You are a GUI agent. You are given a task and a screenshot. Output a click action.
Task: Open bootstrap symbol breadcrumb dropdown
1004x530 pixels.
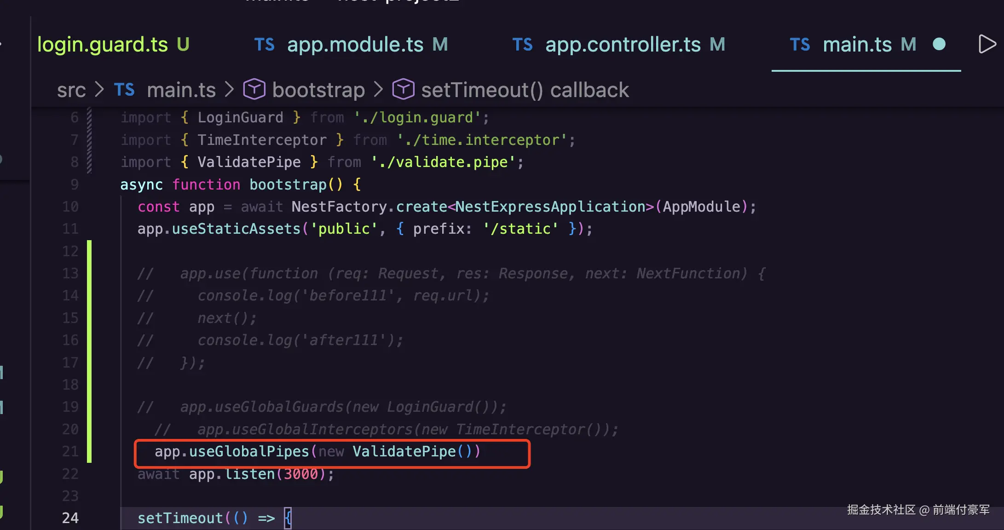click(x=318, y=90)
